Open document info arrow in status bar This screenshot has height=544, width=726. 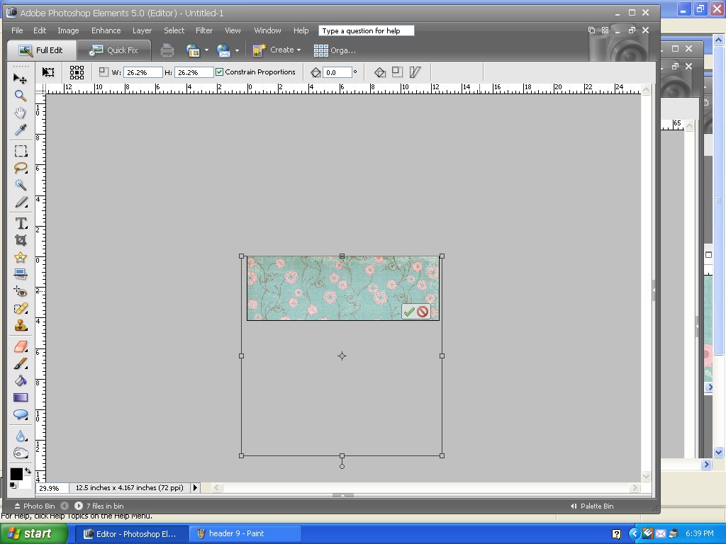[195, 487]
